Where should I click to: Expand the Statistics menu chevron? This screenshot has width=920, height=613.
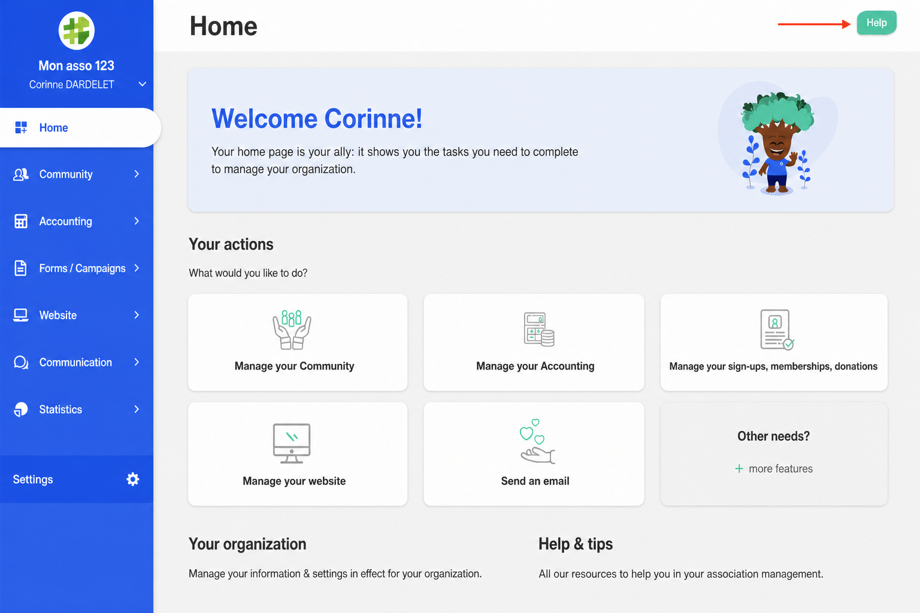(x=137, y=409)
